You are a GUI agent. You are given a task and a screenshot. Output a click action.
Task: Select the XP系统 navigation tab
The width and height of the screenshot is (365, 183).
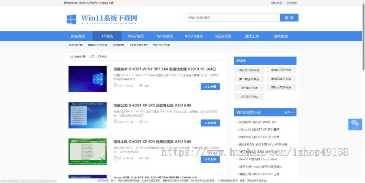[107, 36]
